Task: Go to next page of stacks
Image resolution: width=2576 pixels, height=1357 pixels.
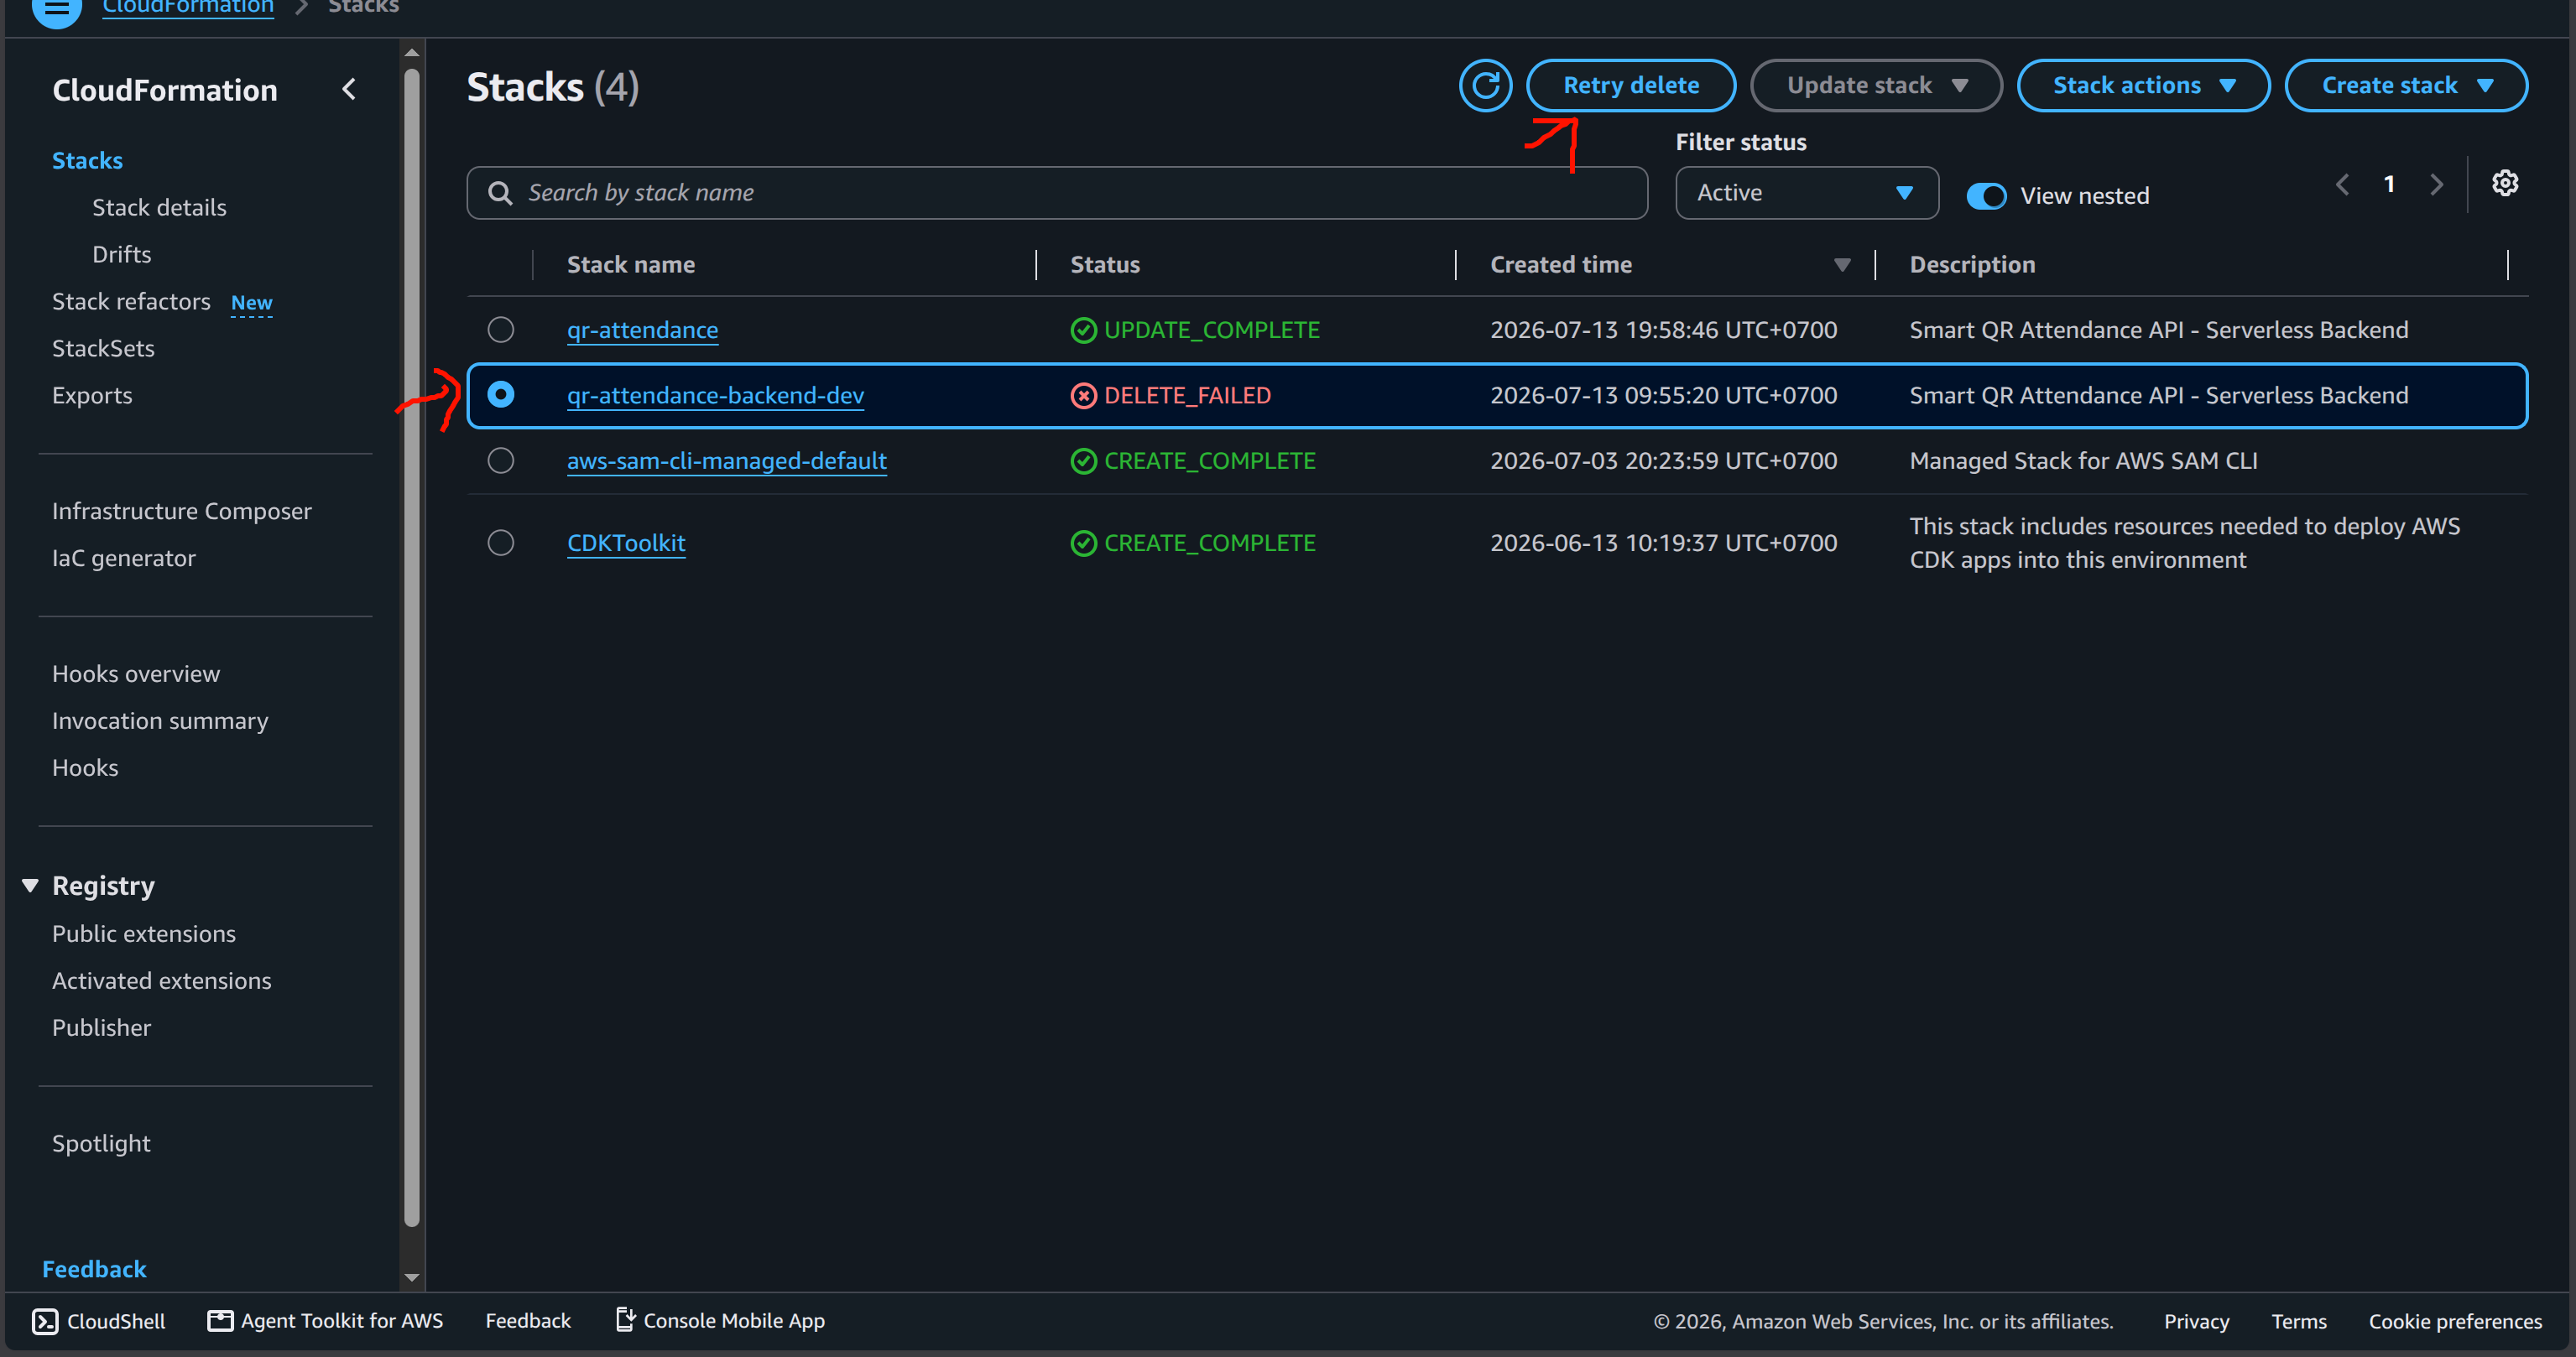Action: (2436, 185)
